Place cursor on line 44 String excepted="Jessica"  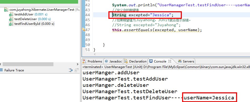143,15
